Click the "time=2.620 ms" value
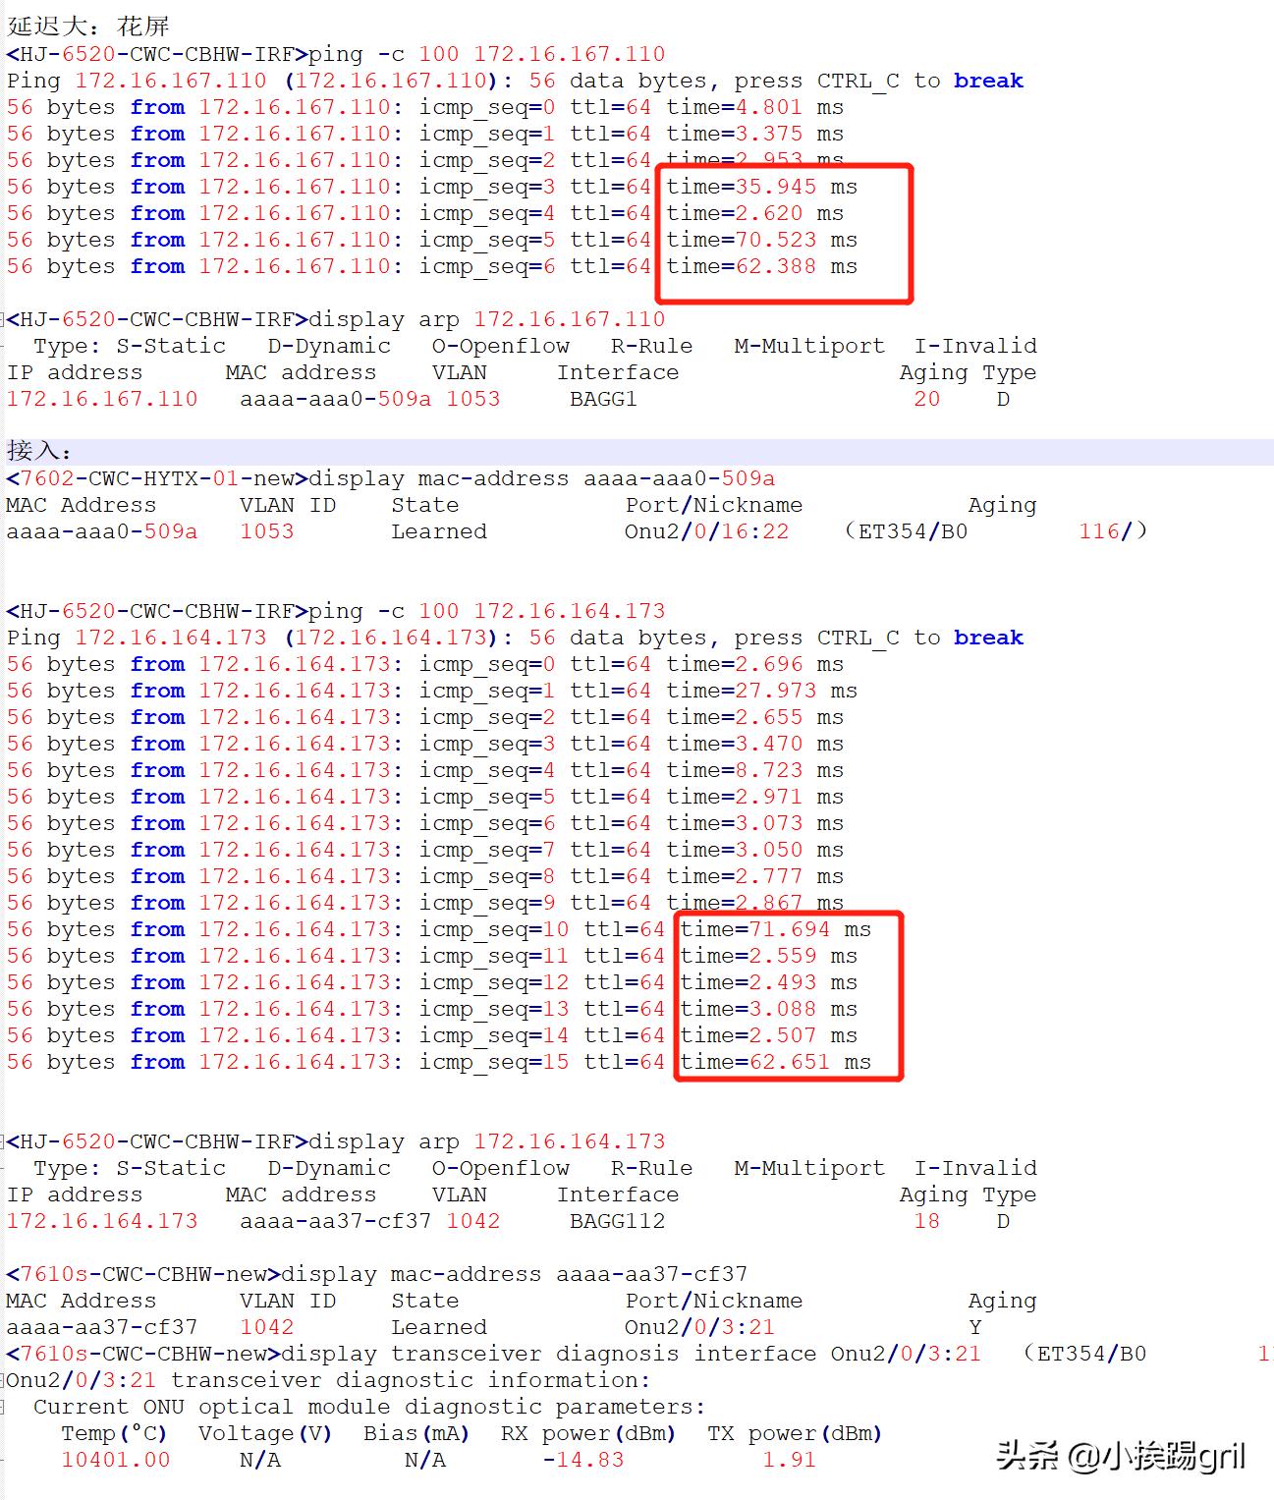The image size is (1274, 1500). pyautogui.click(x=754, y=213)
